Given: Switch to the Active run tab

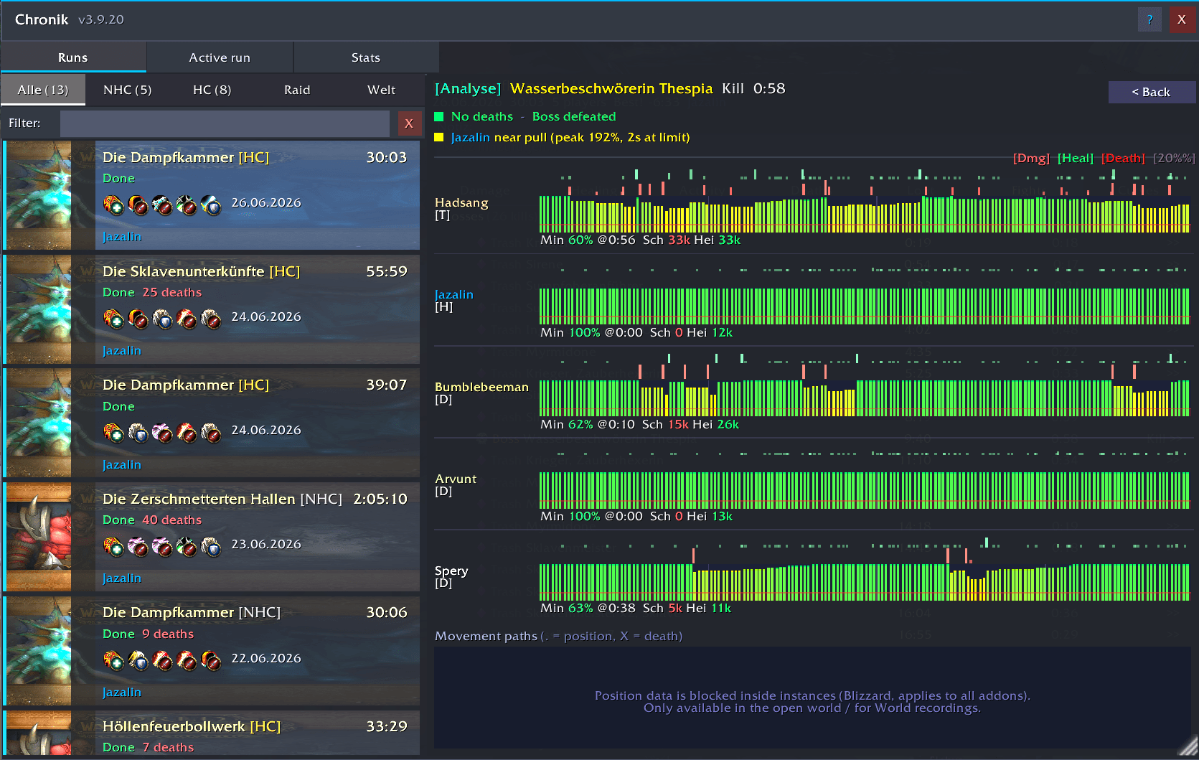Looking at the screenshot, I should (220, 57).
